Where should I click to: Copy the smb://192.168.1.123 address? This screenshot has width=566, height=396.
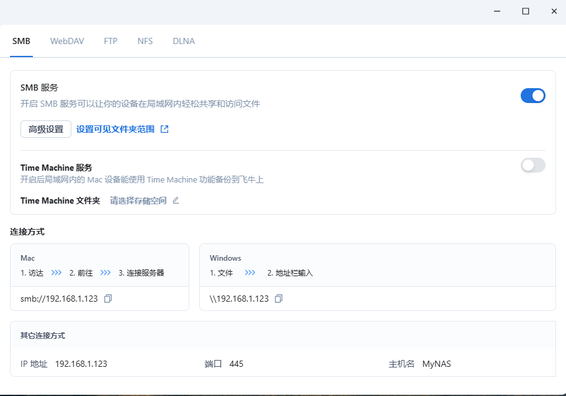[x=108, y=299]
